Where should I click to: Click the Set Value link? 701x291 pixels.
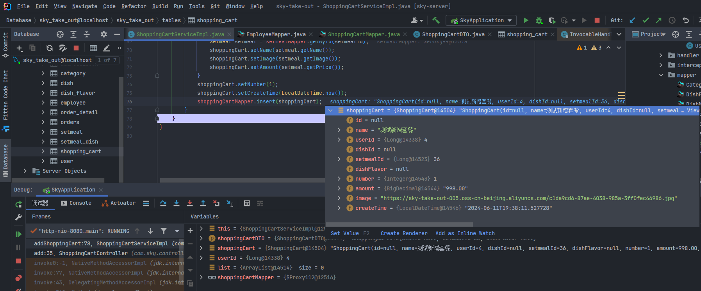[345, 233]
